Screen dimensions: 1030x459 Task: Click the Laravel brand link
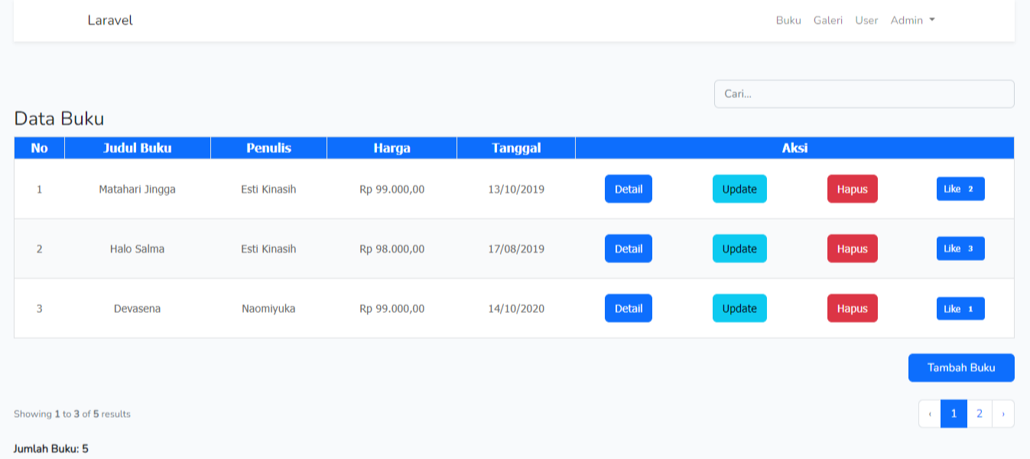click(x=110, y=21)
